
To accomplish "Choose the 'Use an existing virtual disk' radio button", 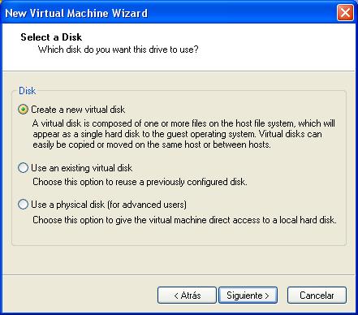I will click(x=23, y=168).
